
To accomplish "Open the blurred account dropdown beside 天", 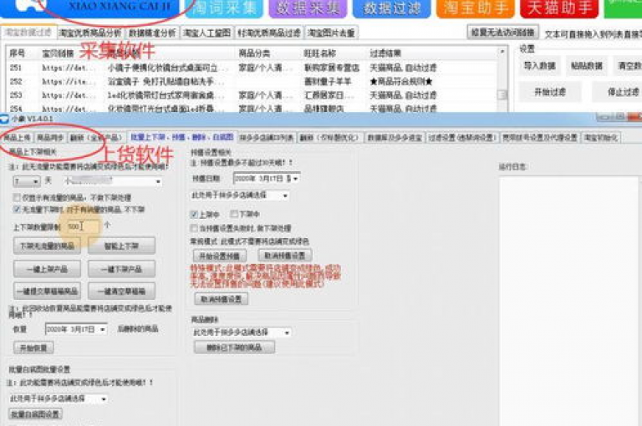I will click(x=113, y=181).
